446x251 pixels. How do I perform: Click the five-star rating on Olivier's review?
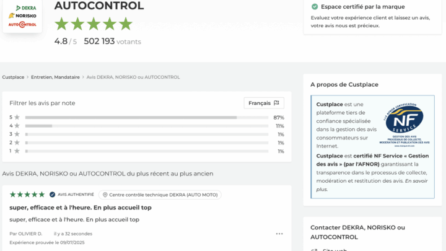[27, 195]
